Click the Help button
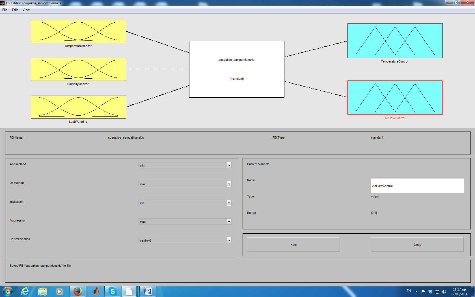This screenshot has height=297, width=475. tap(293, 245)
